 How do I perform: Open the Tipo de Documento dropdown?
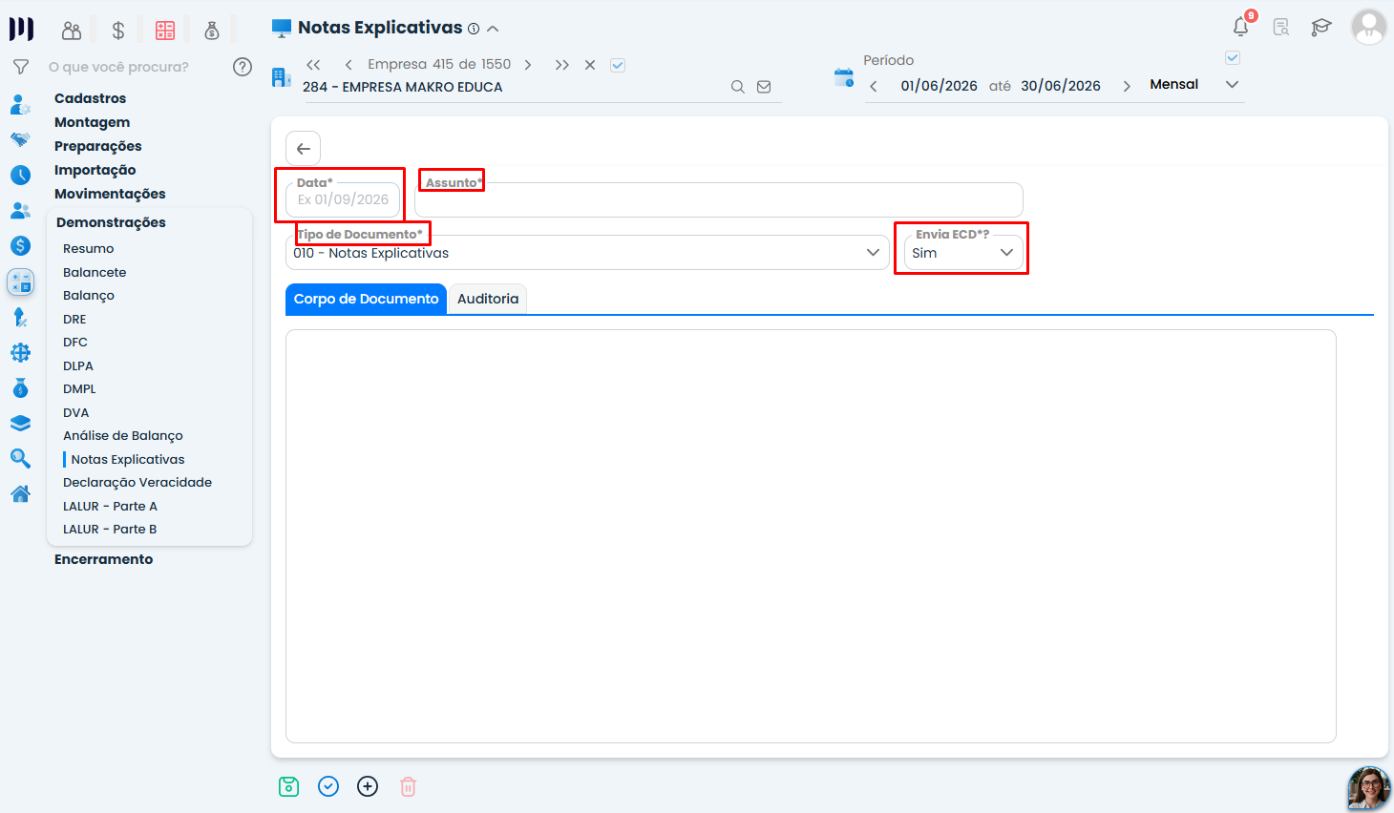click(587, 253)
